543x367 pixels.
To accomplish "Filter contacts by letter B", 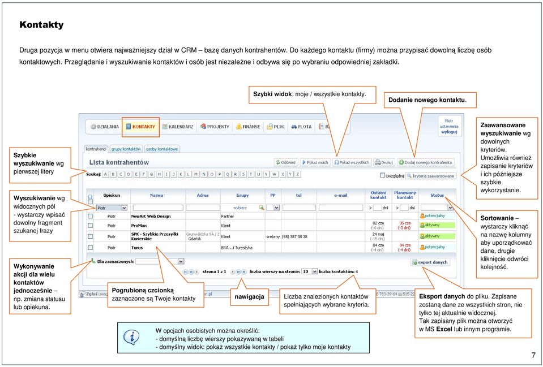I will click(113, 174).
